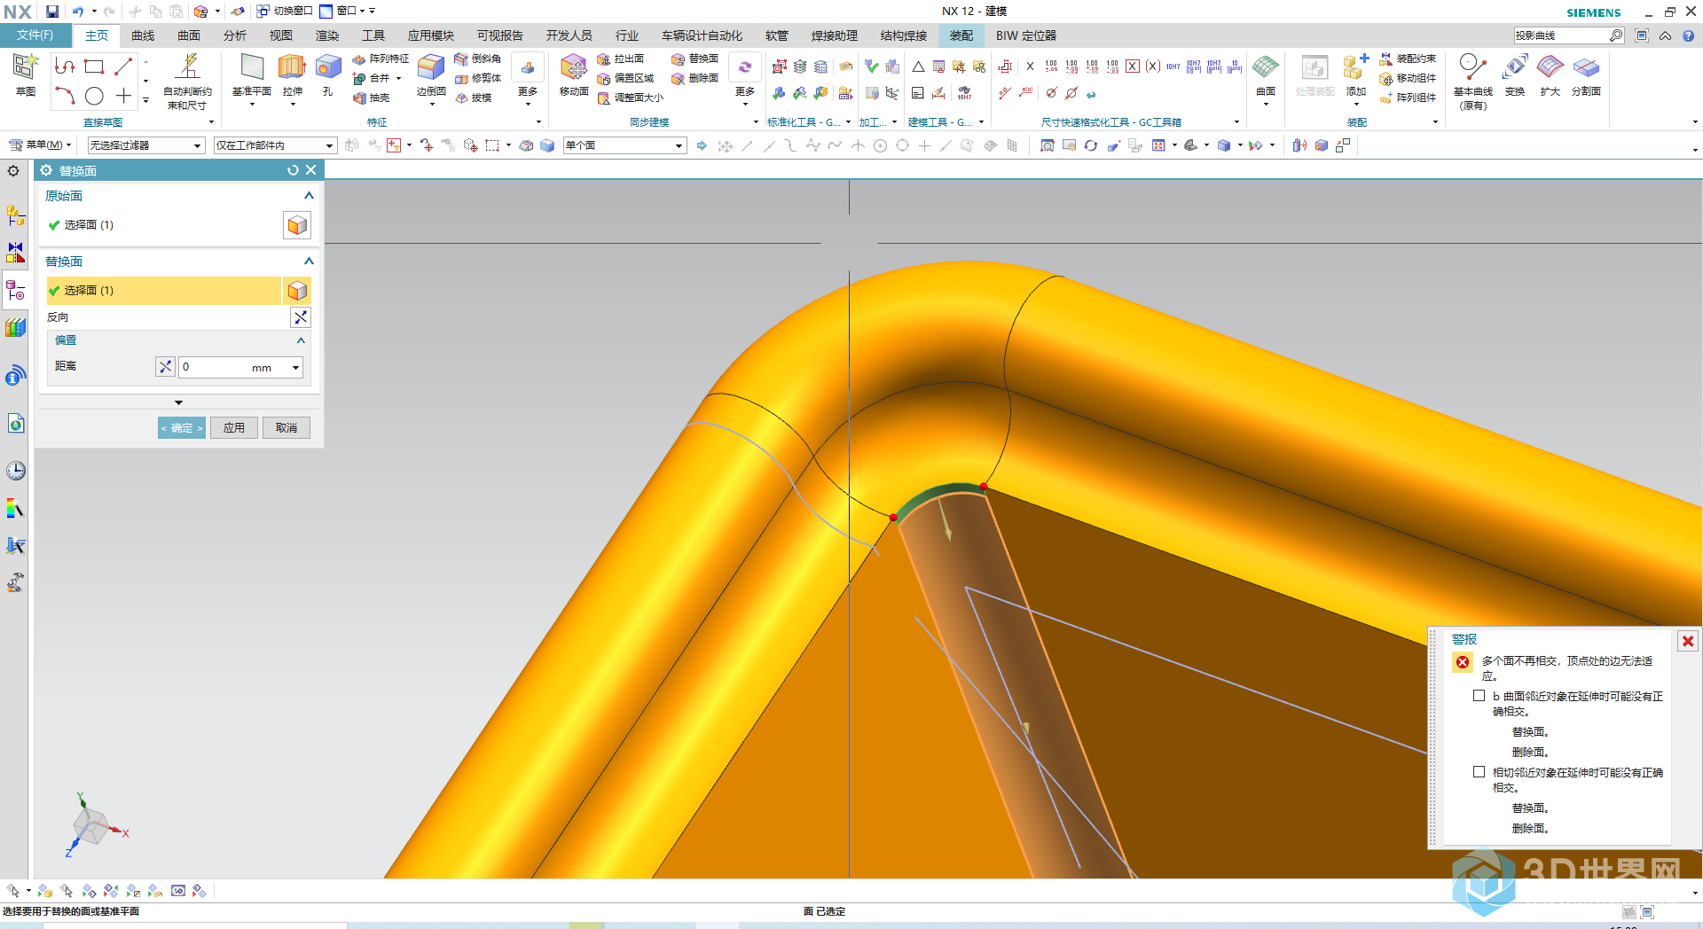Select the circle sketch tool
Image resolution: width=1703 pixels, height=929 pixels.
tap(94, 96)
